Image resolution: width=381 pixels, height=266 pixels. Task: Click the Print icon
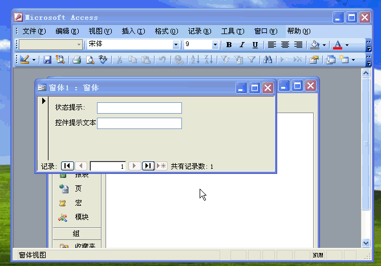tap(77, 60)
